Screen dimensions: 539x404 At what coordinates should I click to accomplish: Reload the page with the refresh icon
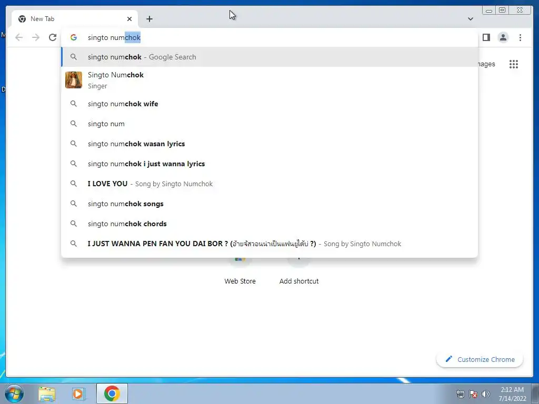(x=53, y=37)
